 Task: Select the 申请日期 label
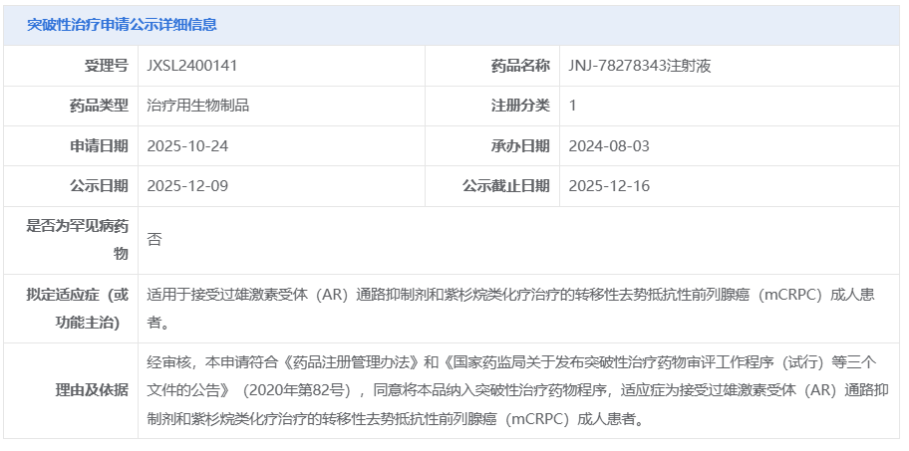coord(99,146)
